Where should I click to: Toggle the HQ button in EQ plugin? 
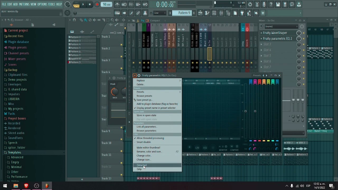click(x=205, y=148)
